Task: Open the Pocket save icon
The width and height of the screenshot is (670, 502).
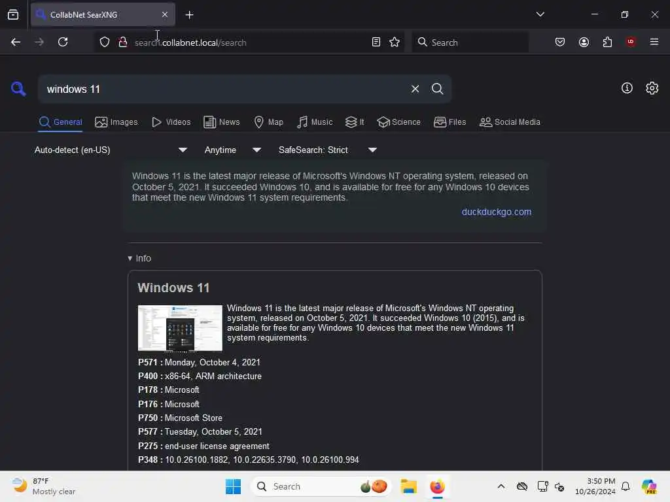Action: 560,42
